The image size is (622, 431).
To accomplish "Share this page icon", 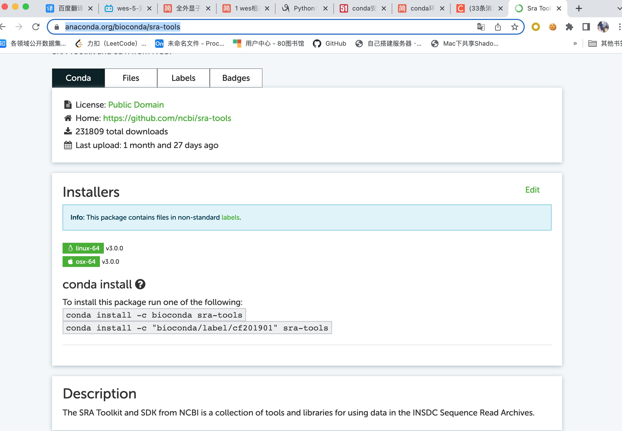I will pos(498,27).
